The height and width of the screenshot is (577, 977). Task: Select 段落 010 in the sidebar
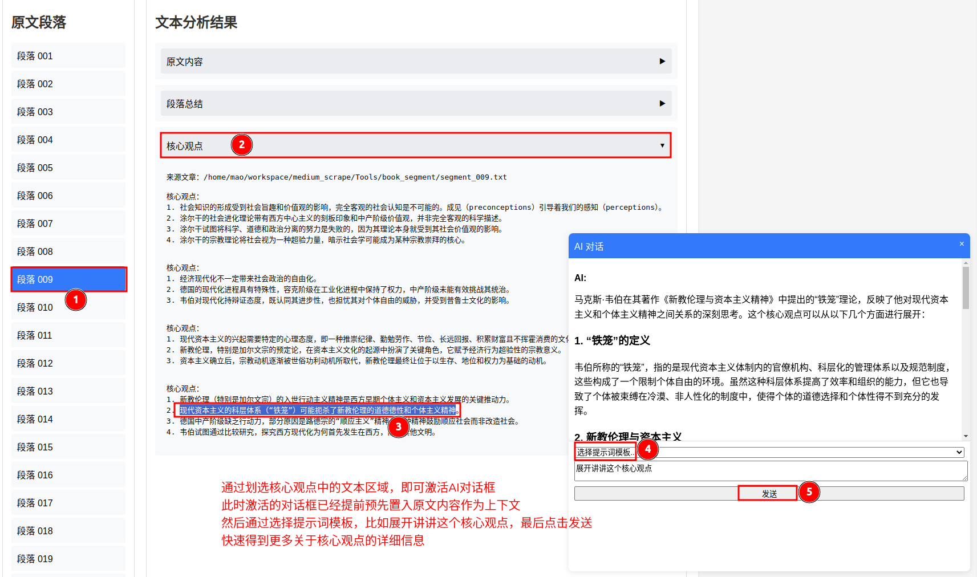point(68,307)
